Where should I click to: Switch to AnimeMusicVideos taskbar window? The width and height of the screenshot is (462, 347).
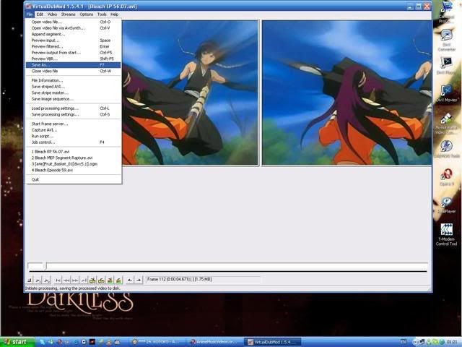click(215, 342)
